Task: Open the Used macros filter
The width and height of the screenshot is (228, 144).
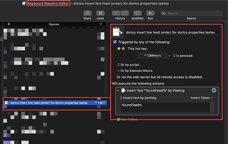Action: pos(100,13)
